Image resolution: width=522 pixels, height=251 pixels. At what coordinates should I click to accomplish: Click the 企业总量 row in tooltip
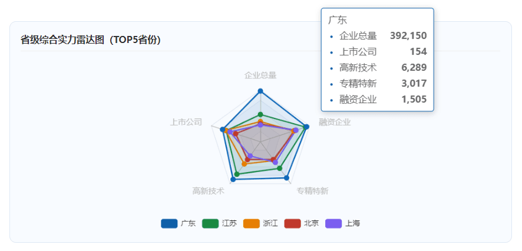coord(378,35)
